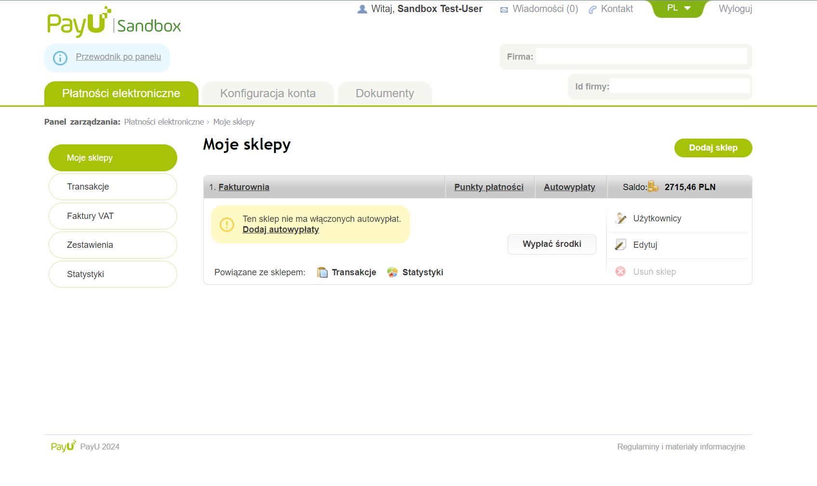Open the Użytkownicy shop action
This screenshot has height=486, width=817.
tap(657, 218)
